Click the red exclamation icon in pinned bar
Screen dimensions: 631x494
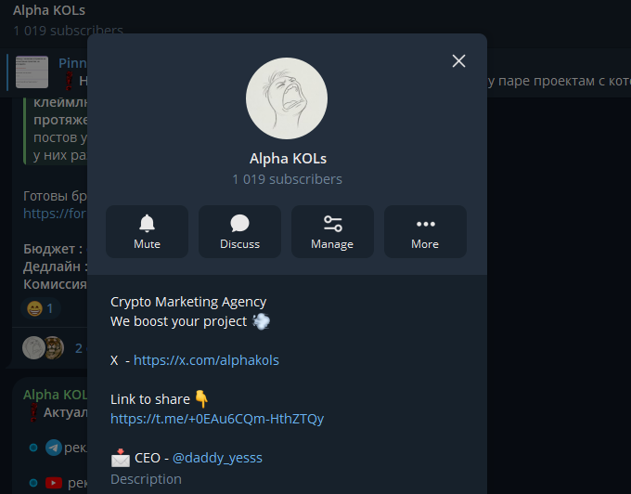(x=70, y=81)
